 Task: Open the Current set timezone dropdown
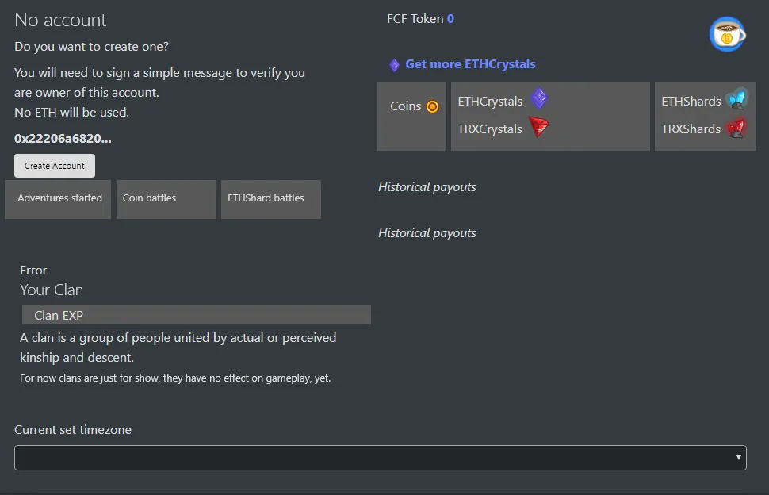pos(380,458)
